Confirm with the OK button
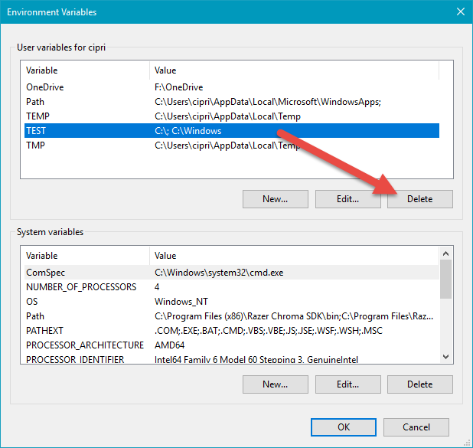 [x=344, y=427]
